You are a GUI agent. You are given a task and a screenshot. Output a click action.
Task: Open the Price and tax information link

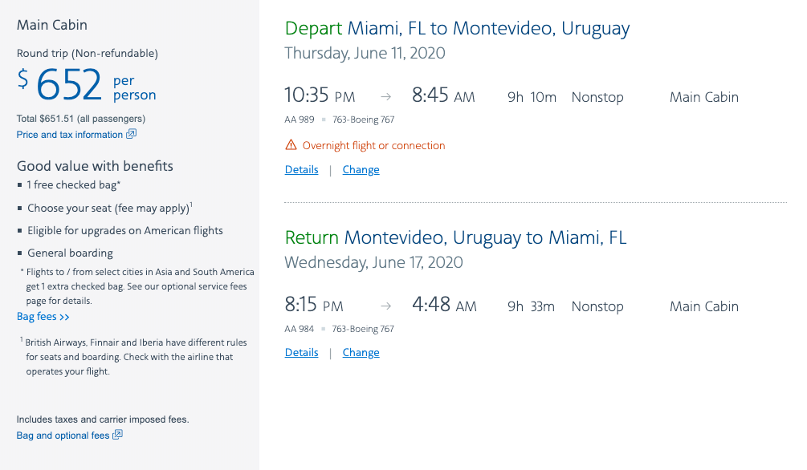coord(70,135)
